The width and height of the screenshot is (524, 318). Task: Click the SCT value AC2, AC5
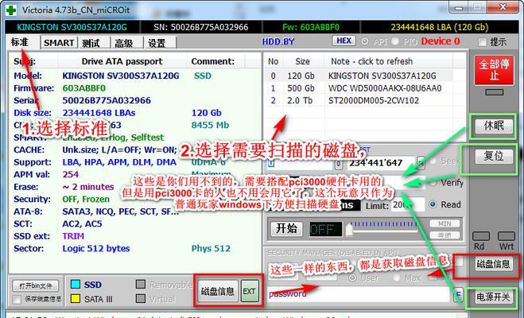[x=82, y=224]
